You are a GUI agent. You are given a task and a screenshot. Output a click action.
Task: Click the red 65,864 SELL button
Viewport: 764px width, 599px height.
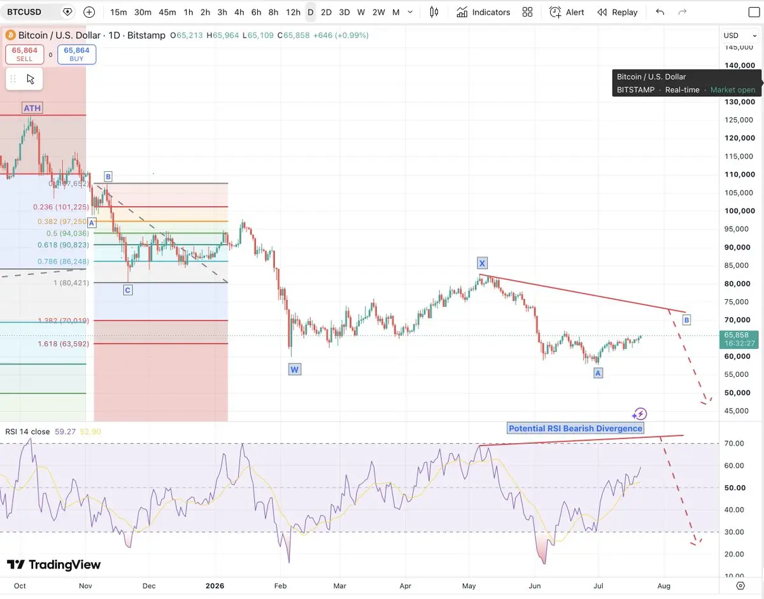point(25,54)
